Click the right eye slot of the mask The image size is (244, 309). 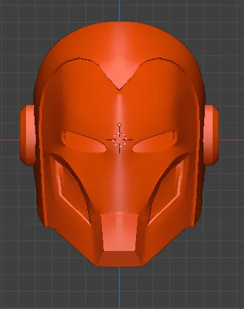pos(155,141)
